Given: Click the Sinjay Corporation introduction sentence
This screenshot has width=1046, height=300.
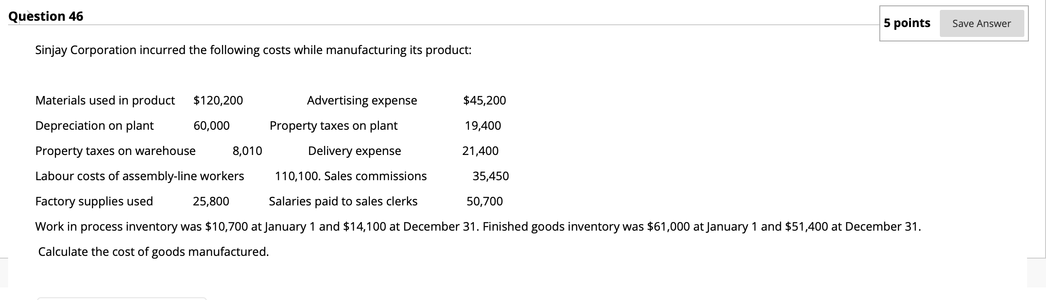Looking at the screenshot, I should click(x=253, y=50).
